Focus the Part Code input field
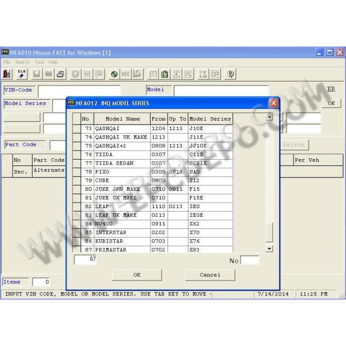 click(x=58, y=145)
